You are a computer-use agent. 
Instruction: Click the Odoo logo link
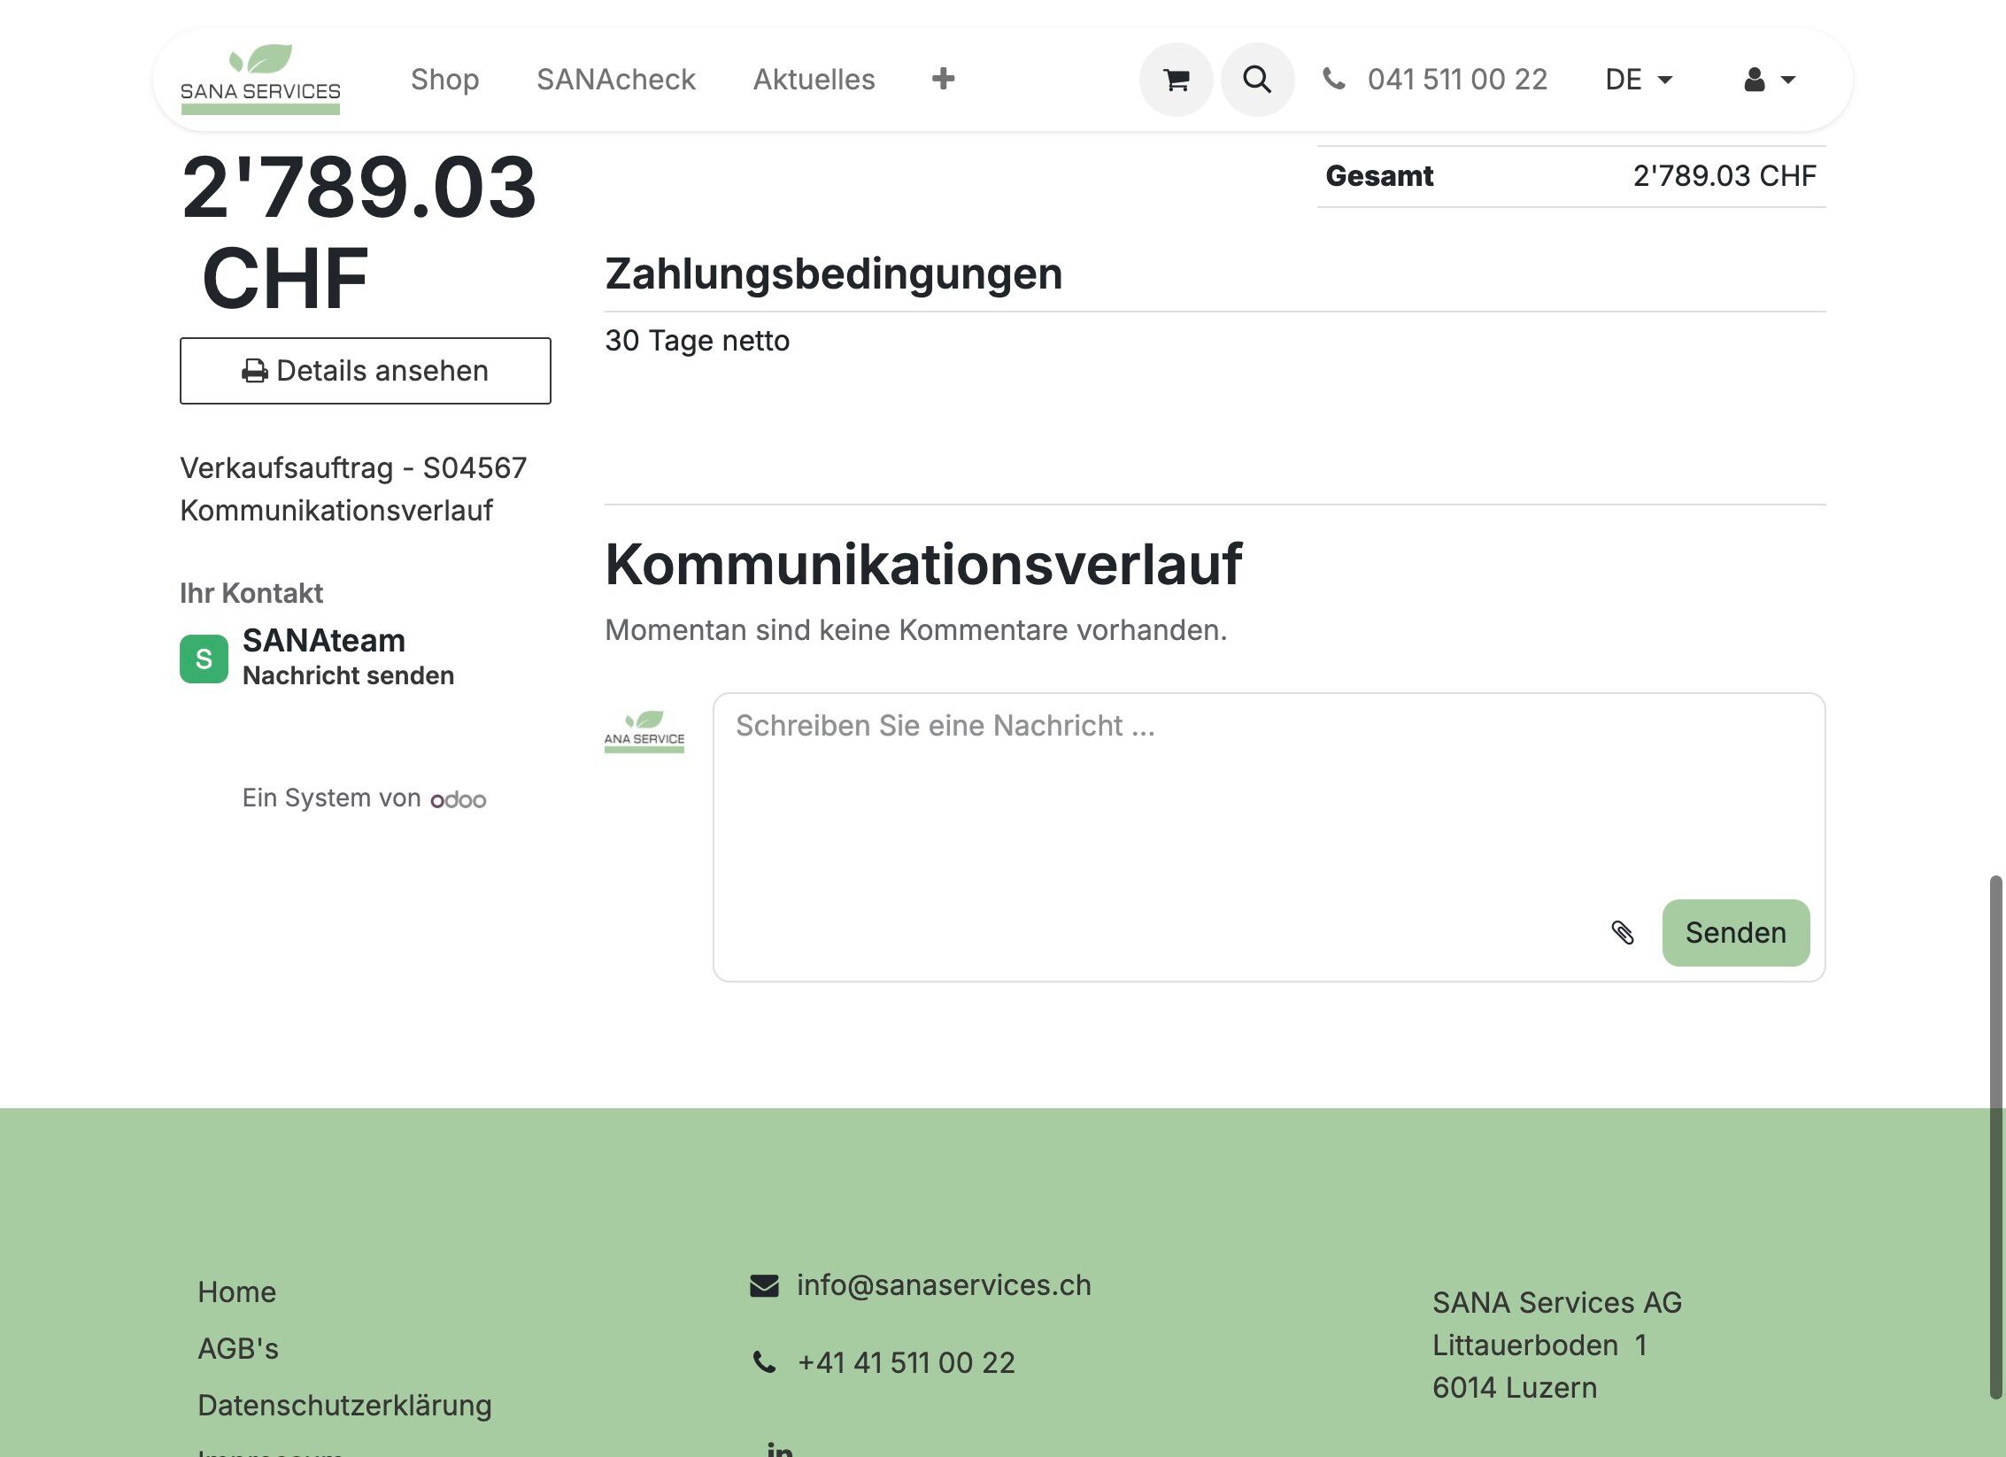(x=458, y=799)
